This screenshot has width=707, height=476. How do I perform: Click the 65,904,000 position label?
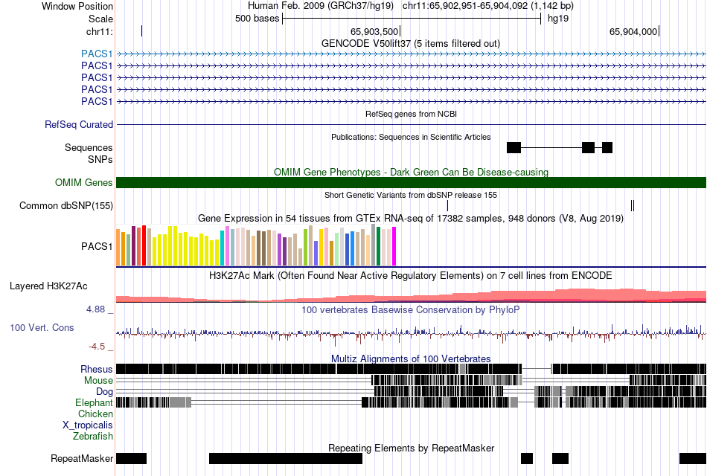(x=633, y=31)
